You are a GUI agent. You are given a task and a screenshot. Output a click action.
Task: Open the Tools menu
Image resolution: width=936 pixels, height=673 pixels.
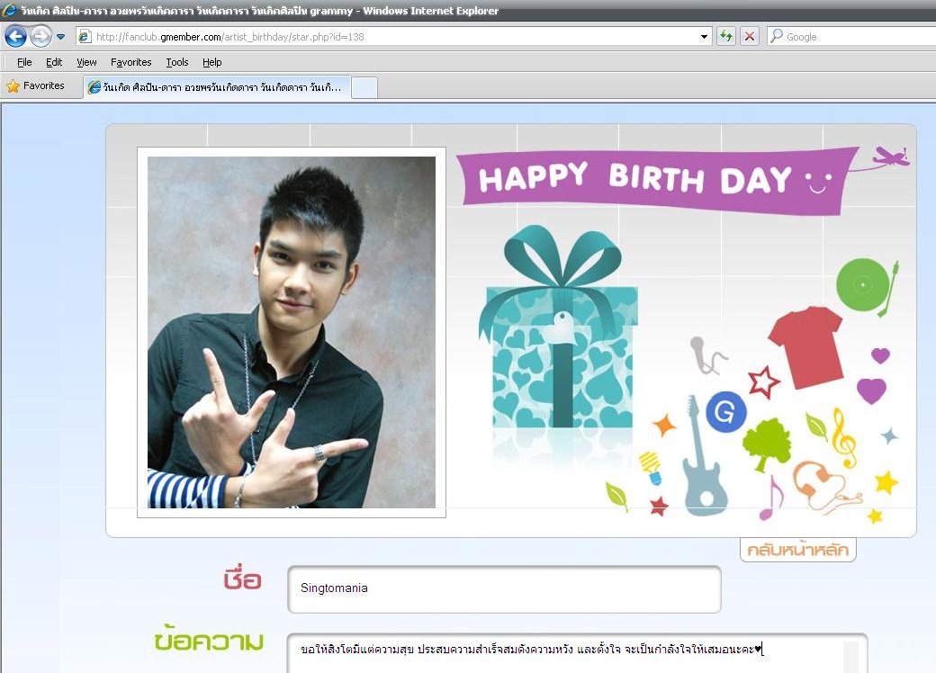[x=176, y=62]
